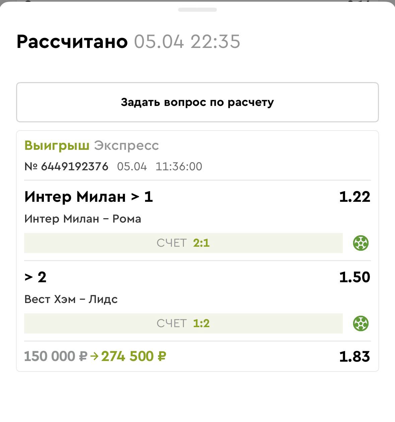Tap the football icon for Вест Хэм – Лидс
The height and width of the screenshot is (422, 395).
(x=361, y=323)
